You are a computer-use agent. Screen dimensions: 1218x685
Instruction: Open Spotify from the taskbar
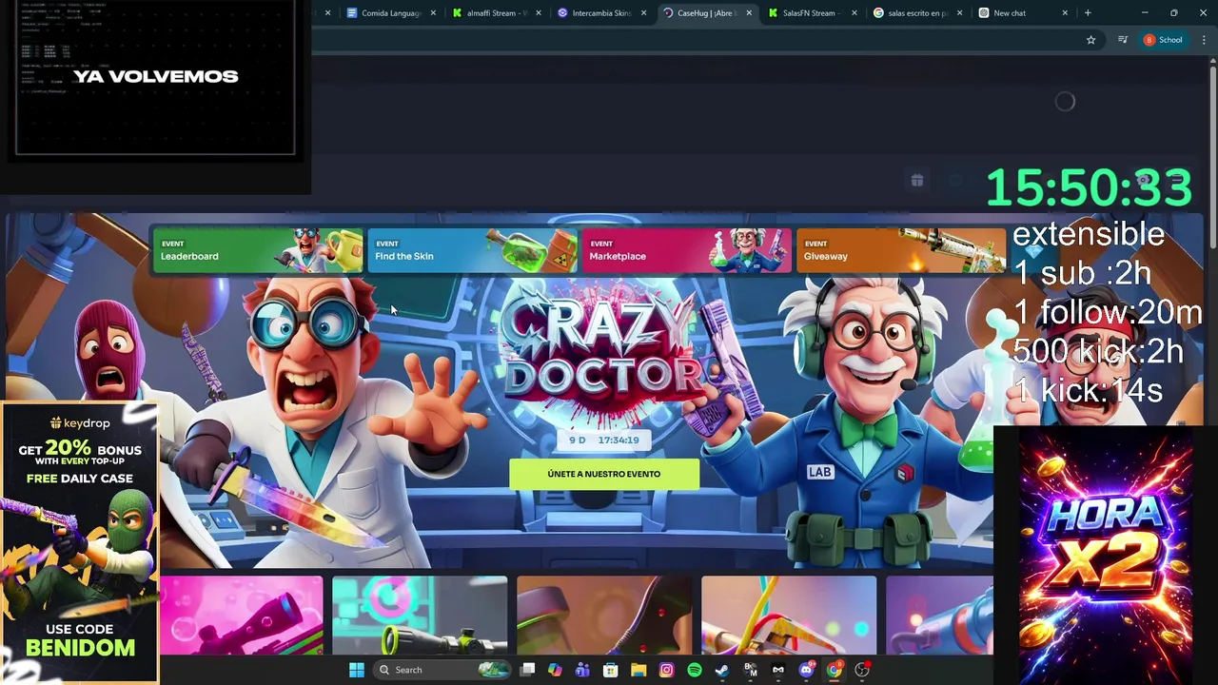[x=695, y=670]
